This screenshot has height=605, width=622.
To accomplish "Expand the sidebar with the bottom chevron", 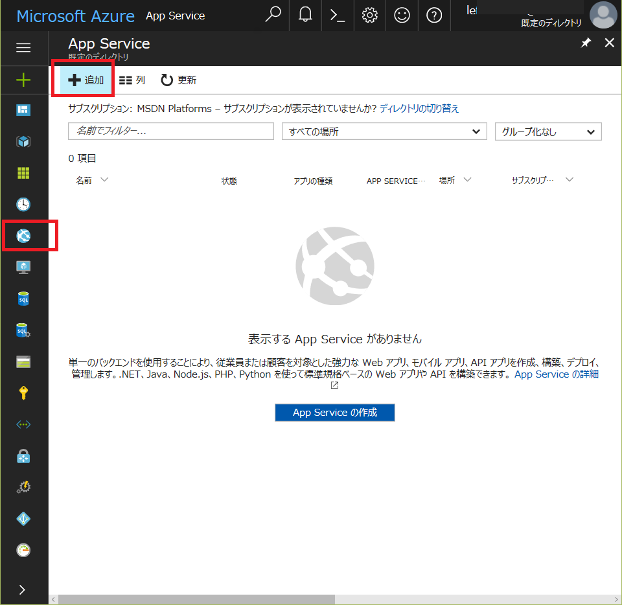I will pyautogui.click(x=22, y=590).
